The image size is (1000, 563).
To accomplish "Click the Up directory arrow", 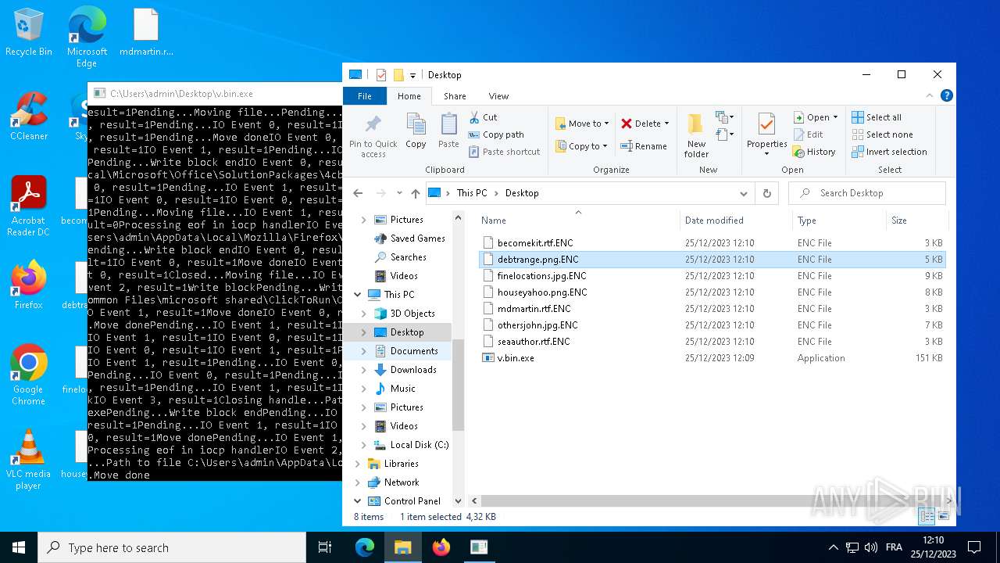I will 416,193.
